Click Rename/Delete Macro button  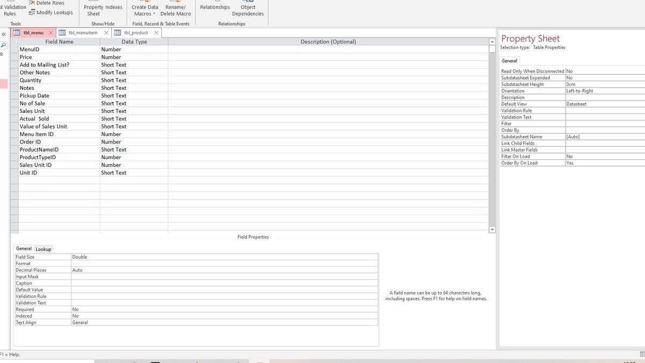176,10
